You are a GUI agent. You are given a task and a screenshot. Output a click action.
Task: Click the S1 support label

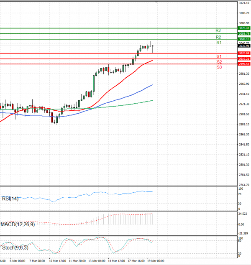tap(219, 56)
